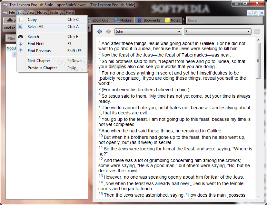Click the Module toolbar icon
The width and height of the screenshot is (267, 205).
tap(117, 20)
